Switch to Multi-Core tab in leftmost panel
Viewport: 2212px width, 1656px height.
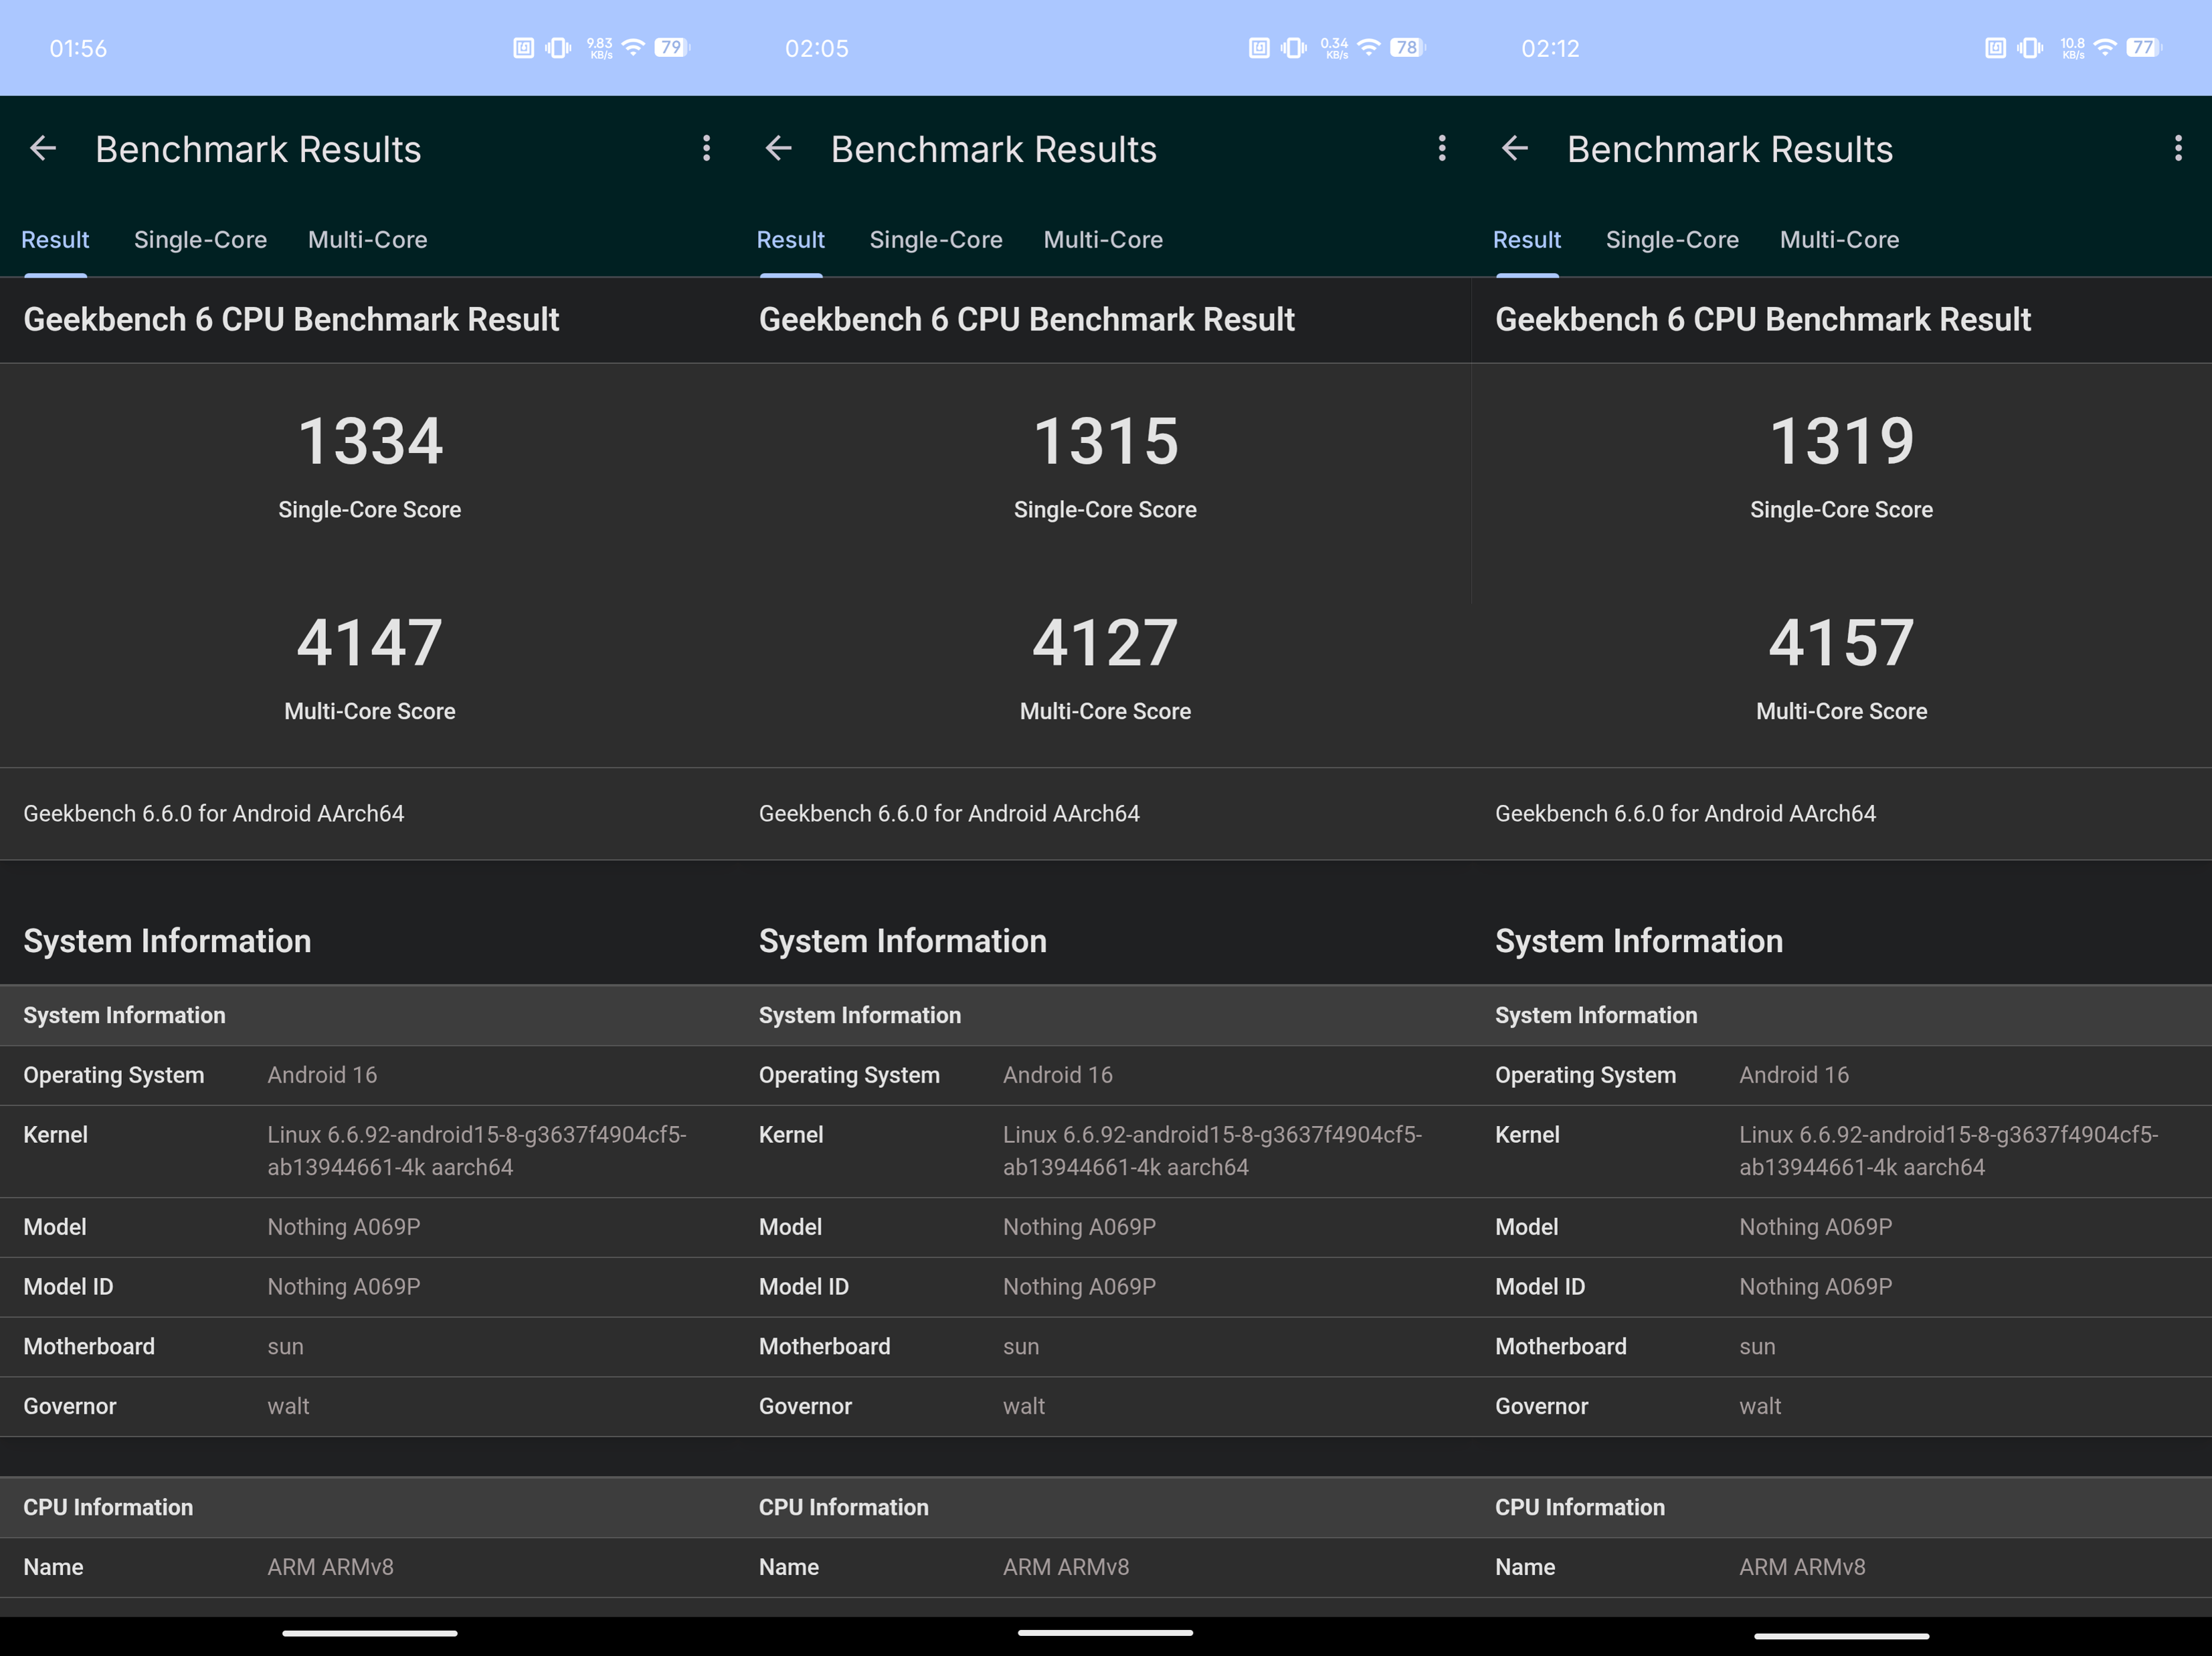click(x=367, y=240)
